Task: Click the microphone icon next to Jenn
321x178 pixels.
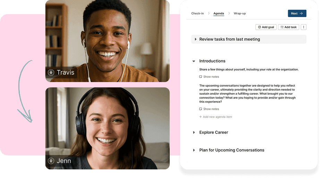Action: pos(51,161)
